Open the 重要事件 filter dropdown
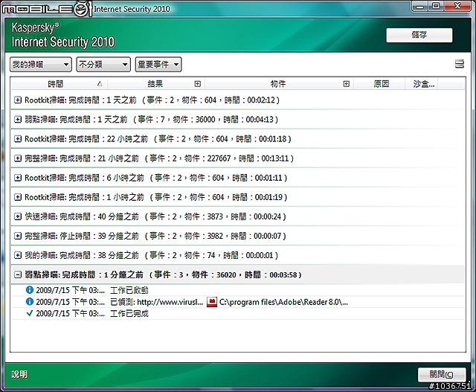This screenshot has width=476, height=392. point(158,65)
